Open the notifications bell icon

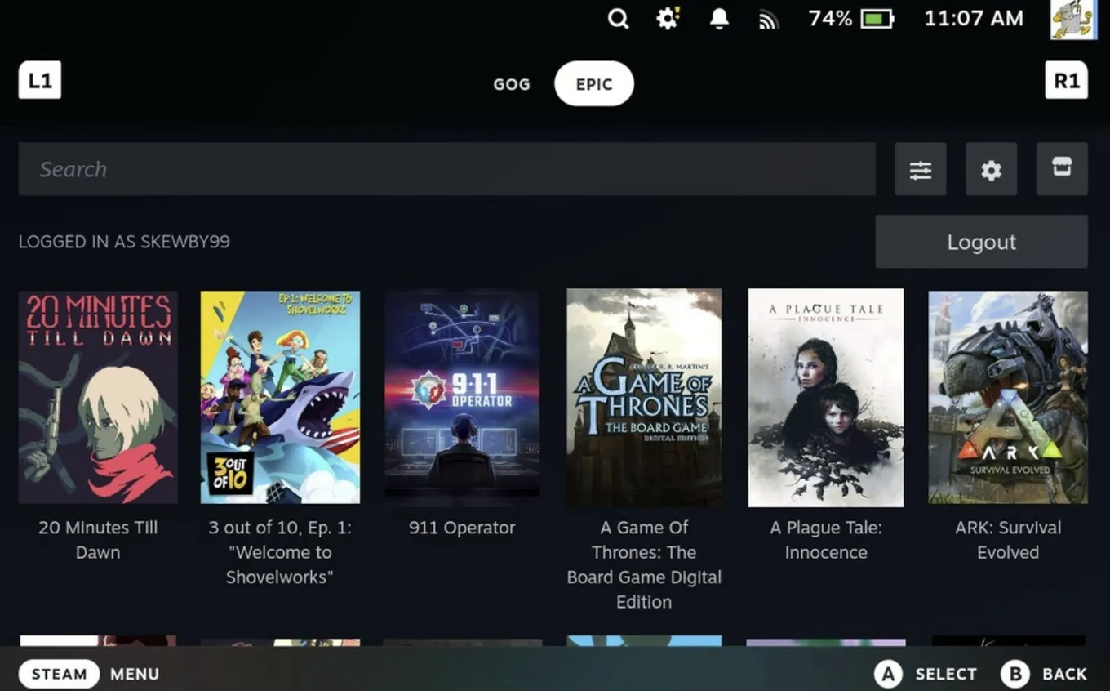coord(719,19)
